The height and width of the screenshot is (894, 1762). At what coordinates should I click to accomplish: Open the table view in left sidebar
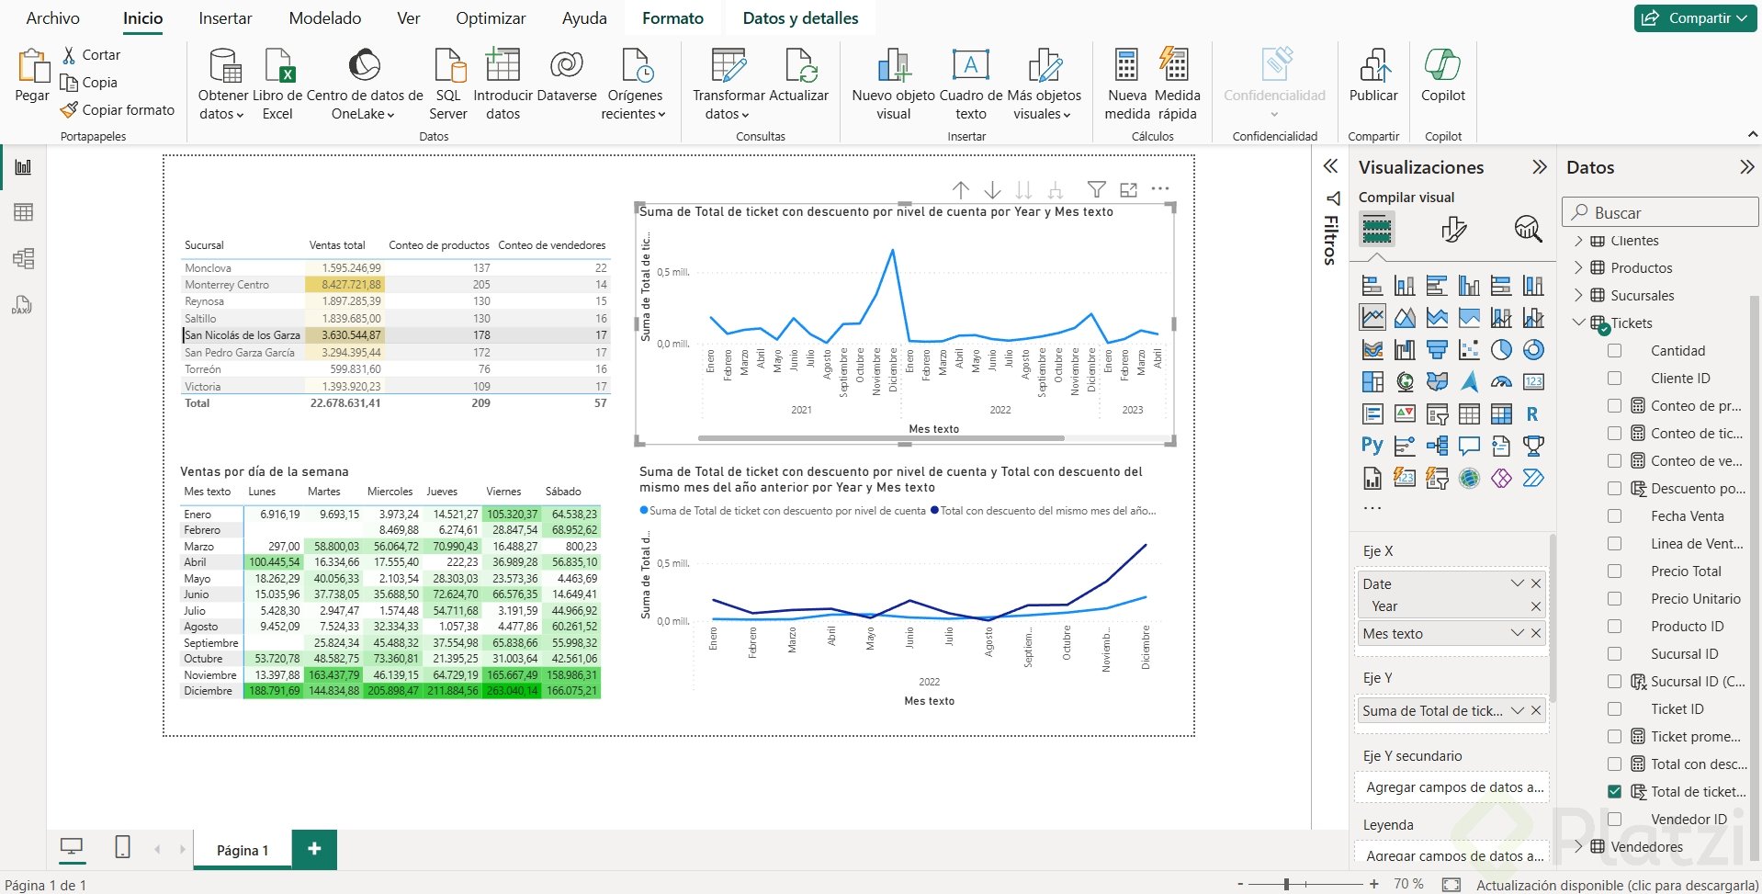tap(24, 212)
